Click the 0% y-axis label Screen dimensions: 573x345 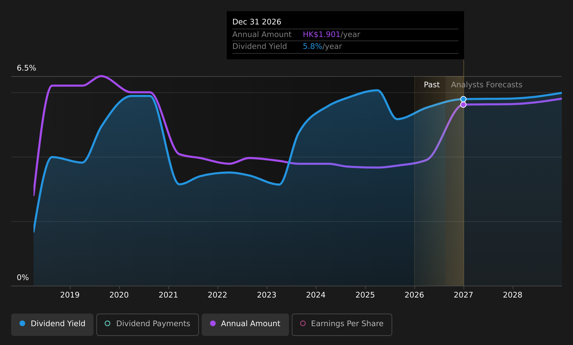[23, 278]
